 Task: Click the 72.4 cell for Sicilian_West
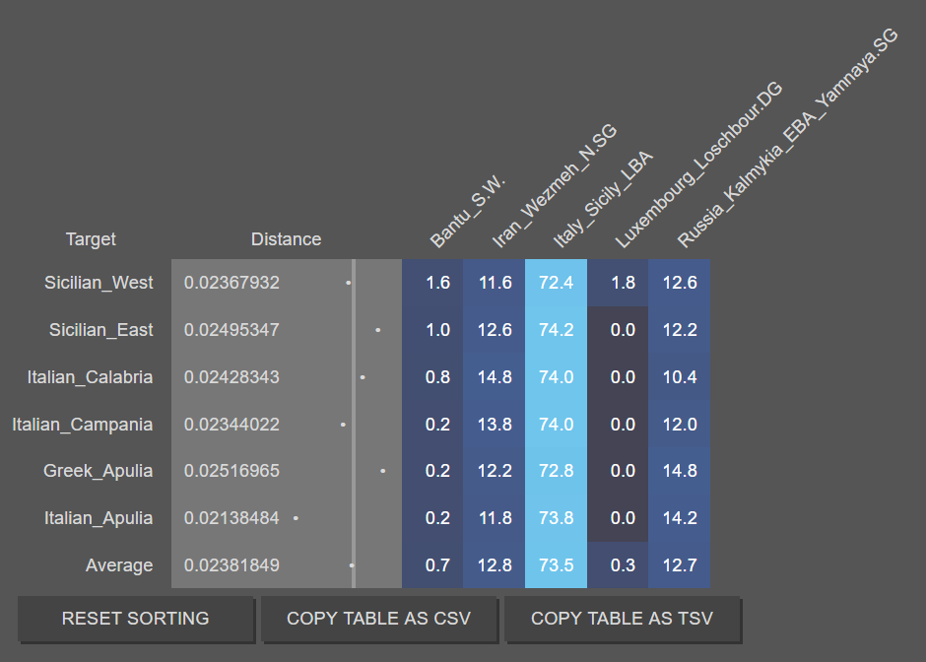[556, 283]
